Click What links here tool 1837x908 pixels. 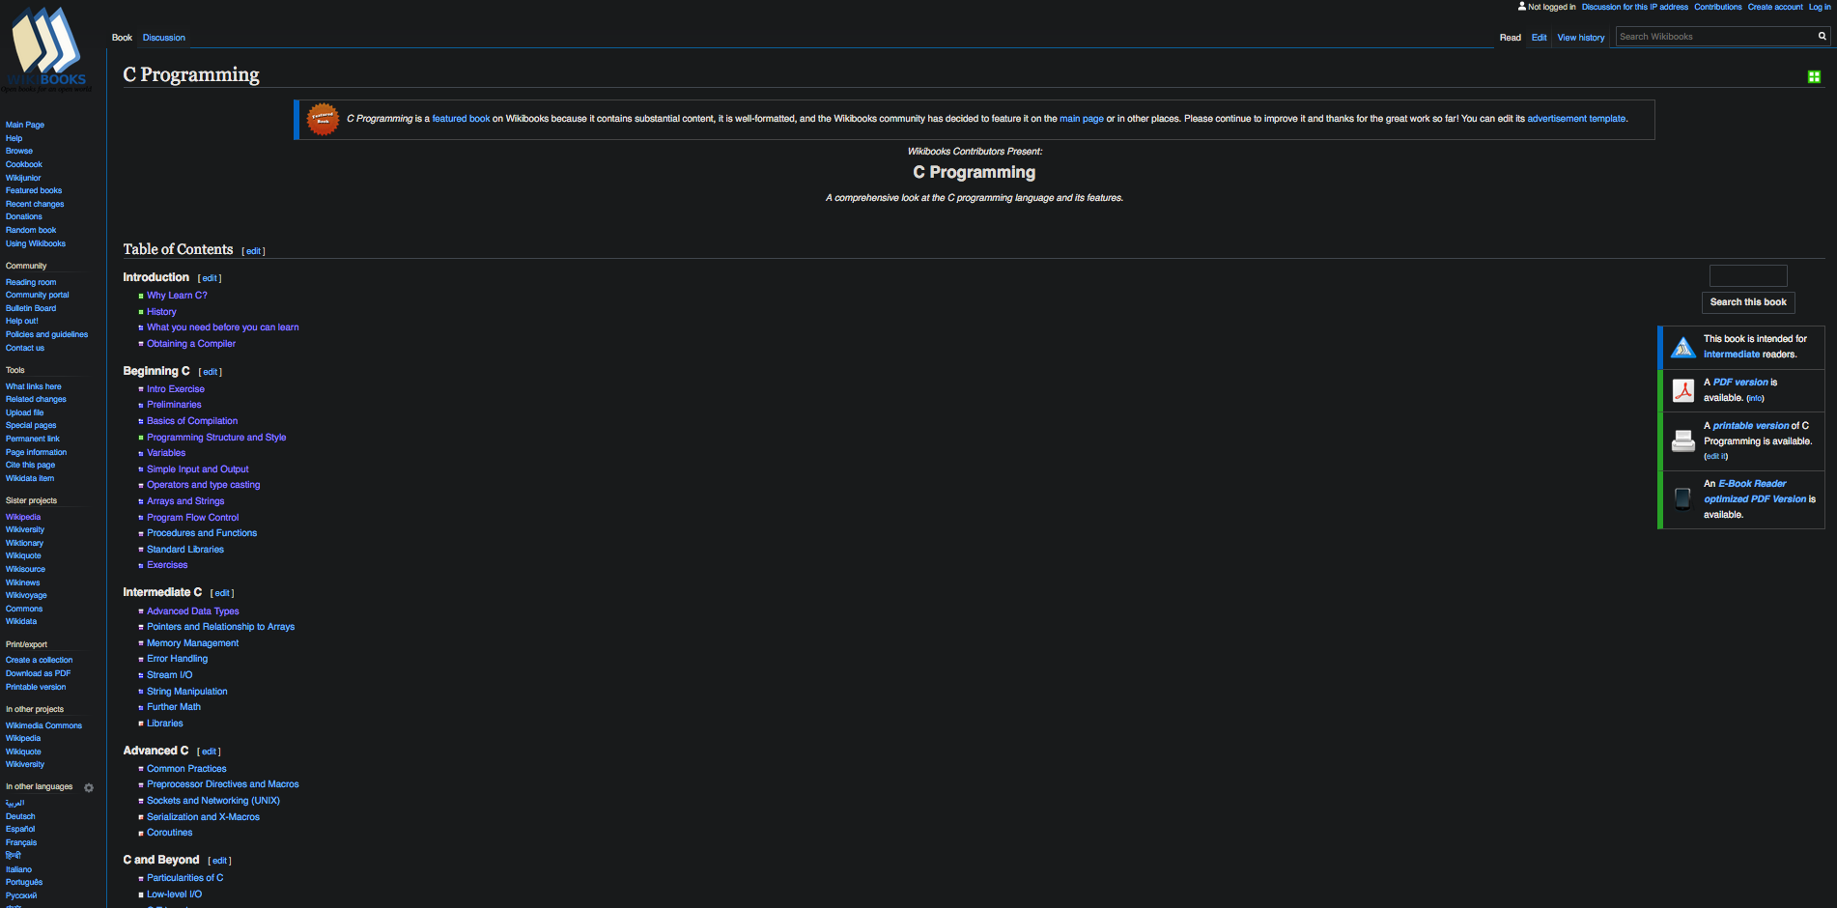[34, 387]
